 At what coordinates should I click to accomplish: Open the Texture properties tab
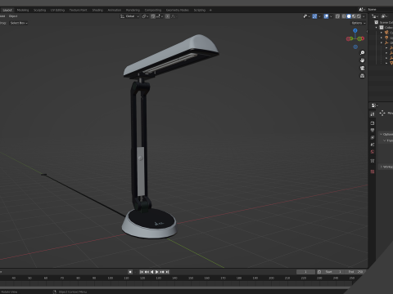click(373, 171)
